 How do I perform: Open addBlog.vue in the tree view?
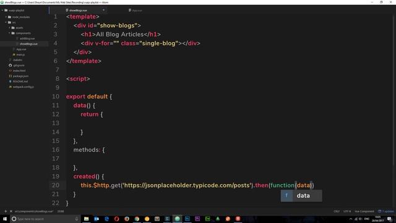(x=27, y=38)
